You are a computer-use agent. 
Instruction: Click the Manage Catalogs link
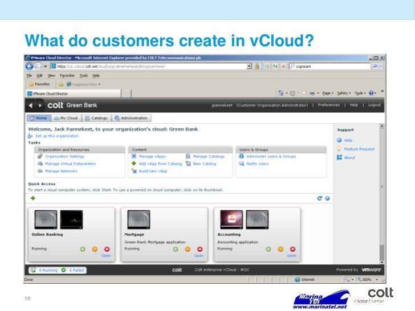[x=209, y=157]
